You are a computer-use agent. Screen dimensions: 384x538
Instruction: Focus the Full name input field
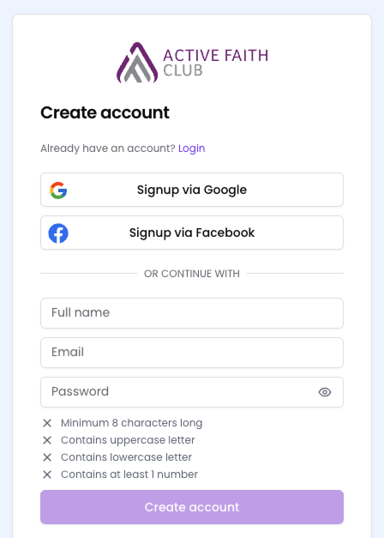tap(192, 313)
